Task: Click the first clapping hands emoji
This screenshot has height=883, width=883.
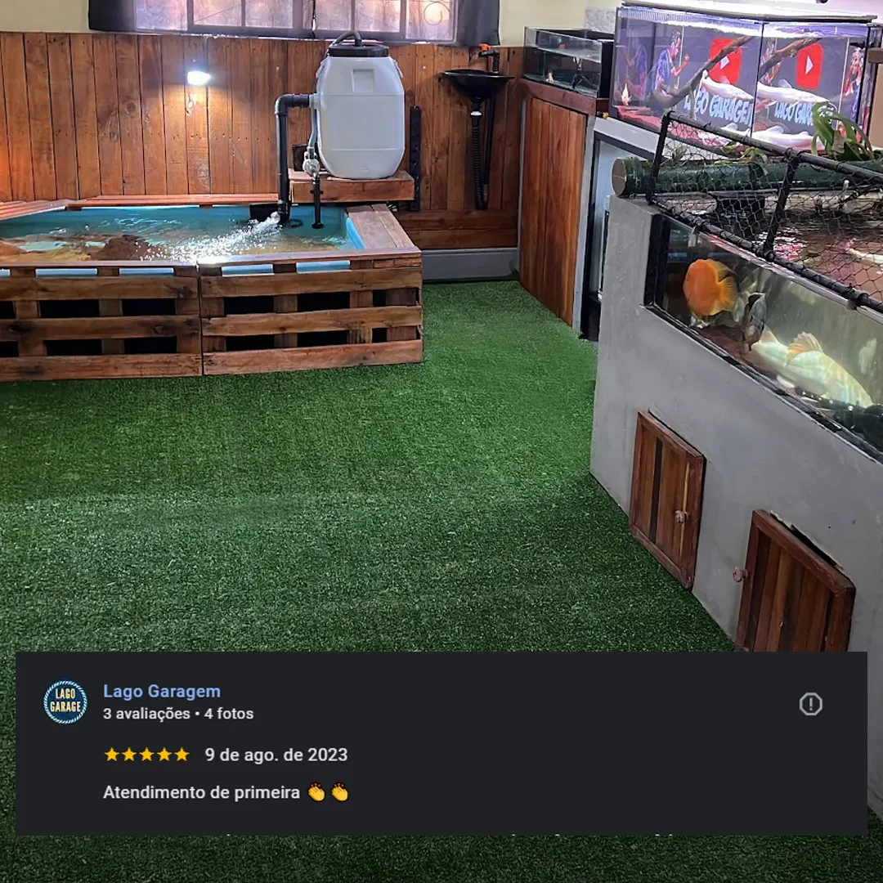Action: [316, 792]
